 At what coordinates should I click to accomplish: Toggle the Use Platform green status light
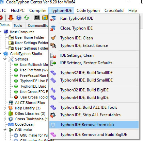click(16, 70)
